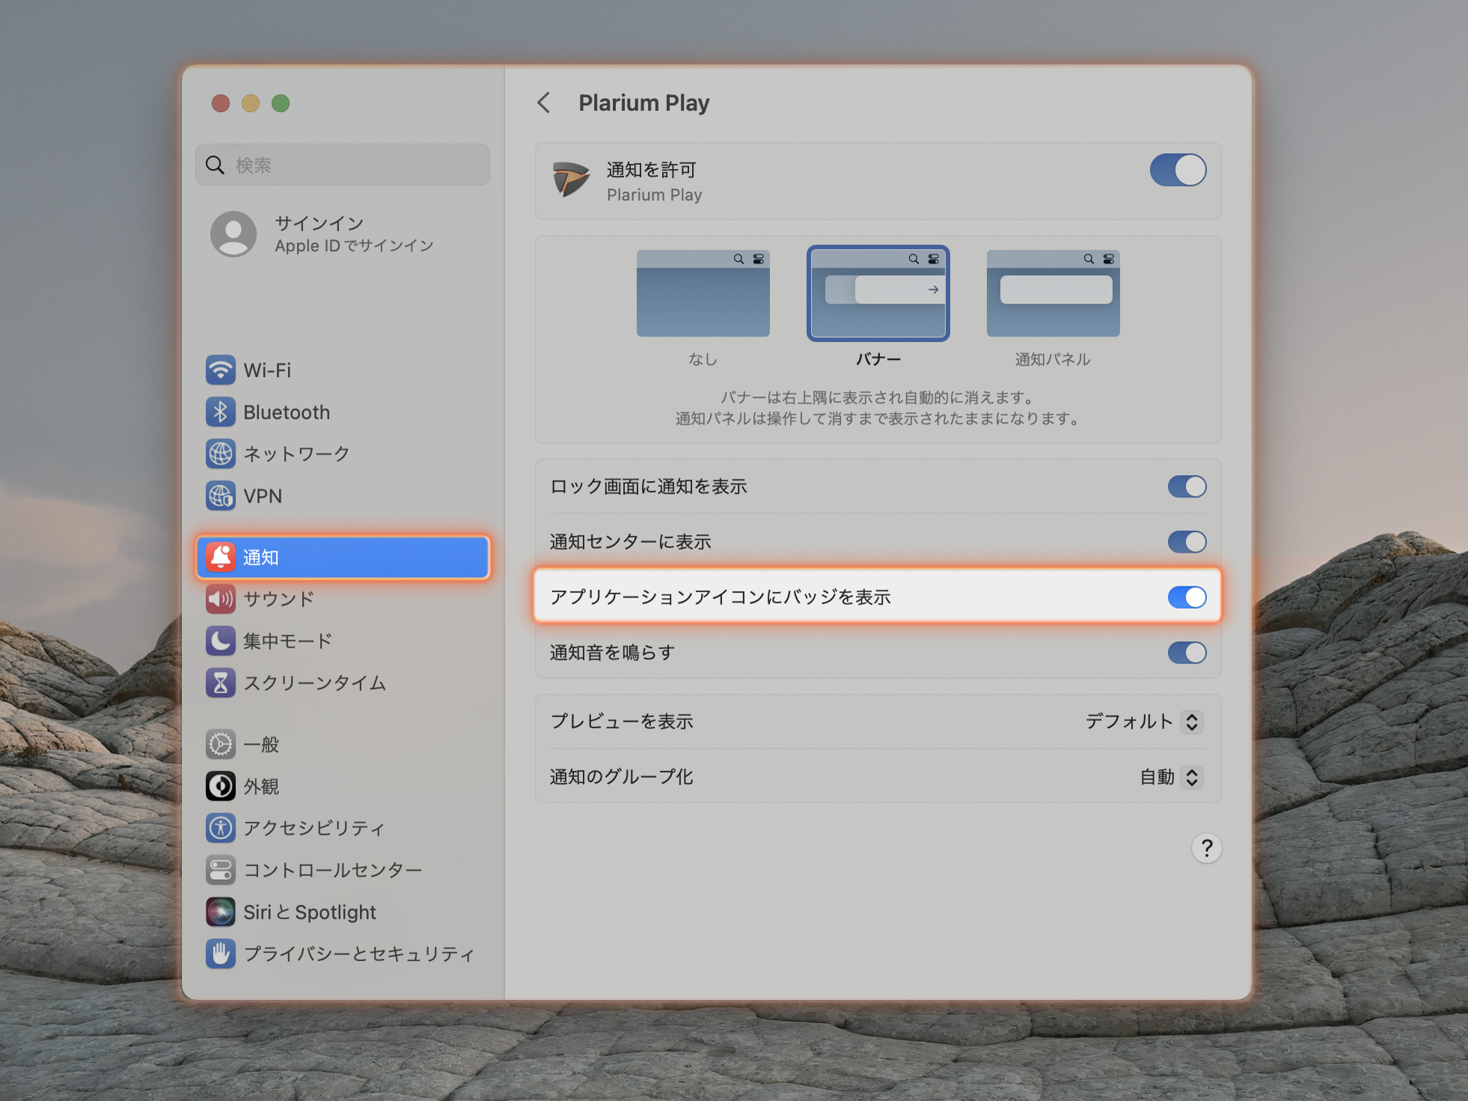
Task: Click the 外観 appearance icon
Action: tap(221, 786)
